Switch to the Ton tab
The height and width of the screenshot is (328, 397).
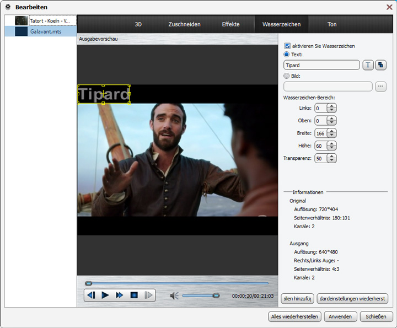pos(332,24)
